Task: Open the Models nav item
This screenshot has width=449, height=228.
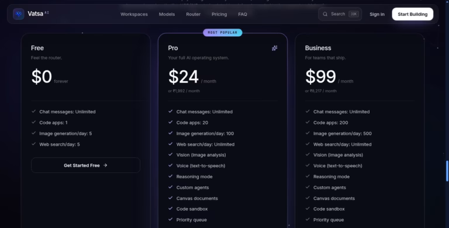Action: 167,14
